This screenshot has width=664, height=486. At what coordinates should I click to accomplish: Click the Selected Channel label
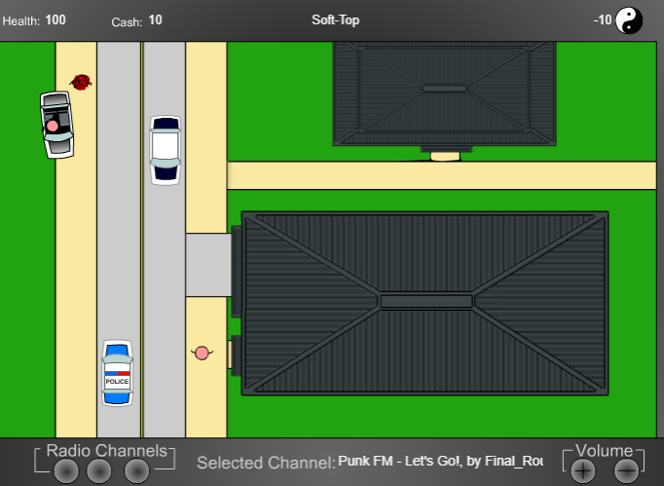click(266, 463)
